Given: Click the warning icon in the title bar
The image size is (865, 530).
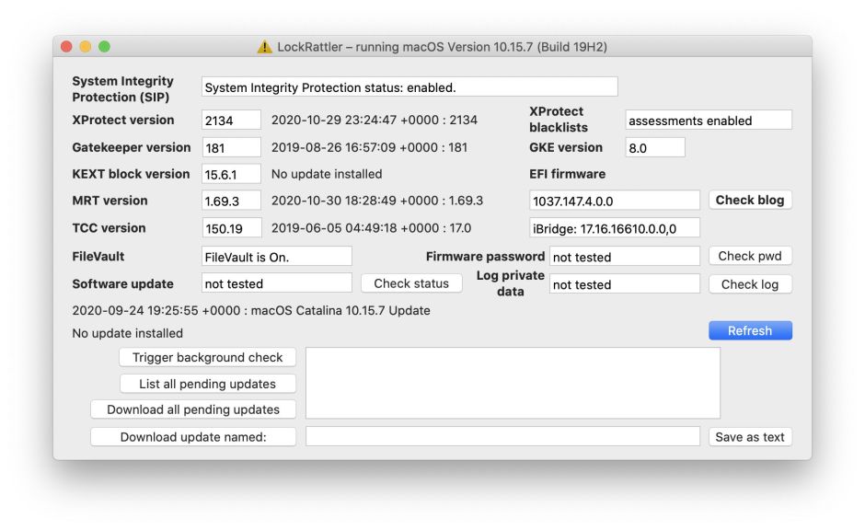Looking at the screenshot, I should [x=265, y=47].
